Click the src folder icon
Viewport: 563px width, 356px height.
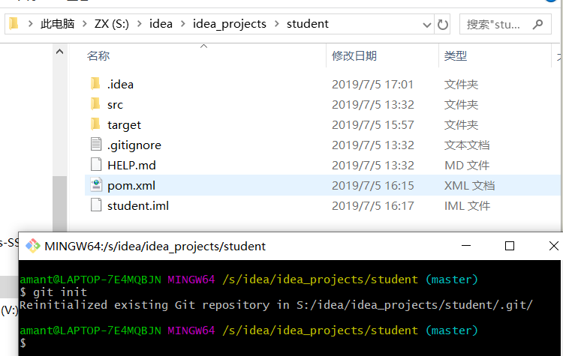click(95, 104)
